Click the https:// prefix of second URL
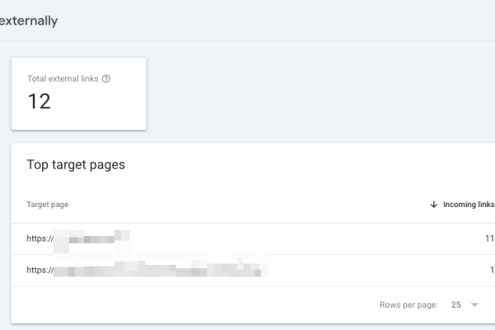The height and width of the screenshot is (330, 495). click(40, 270)
